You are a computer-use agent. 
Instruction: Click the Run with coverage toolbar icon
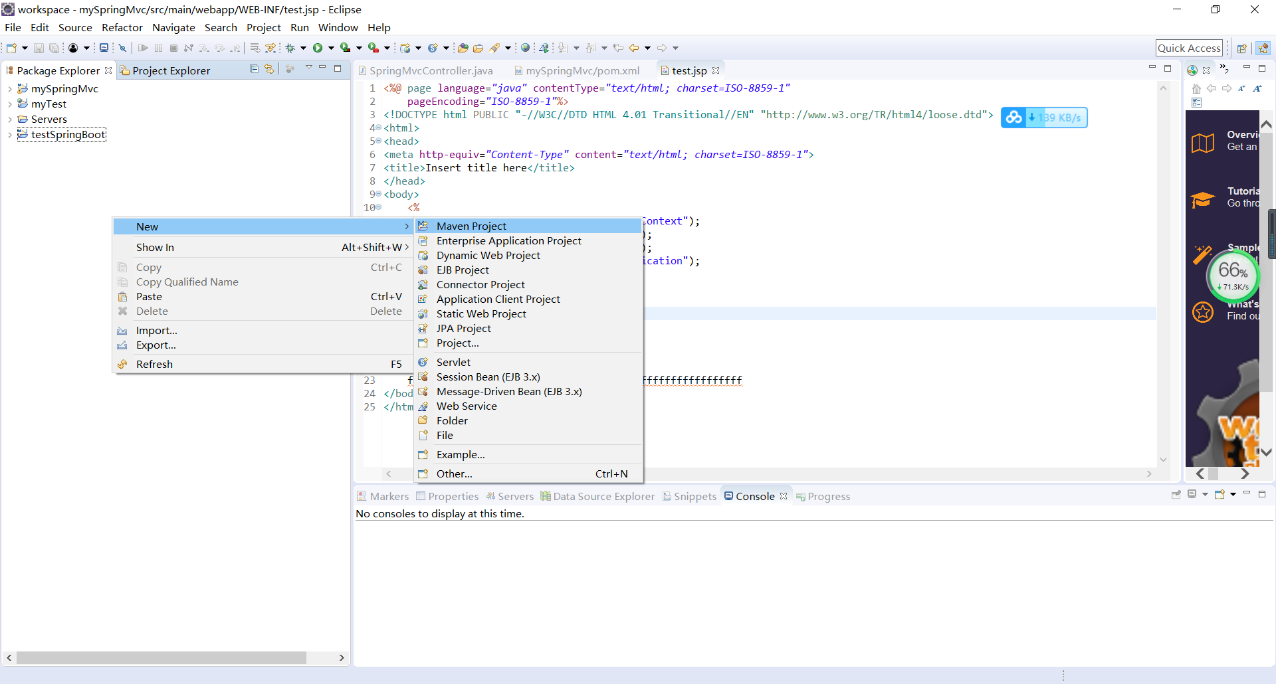[x=345, y=48]
